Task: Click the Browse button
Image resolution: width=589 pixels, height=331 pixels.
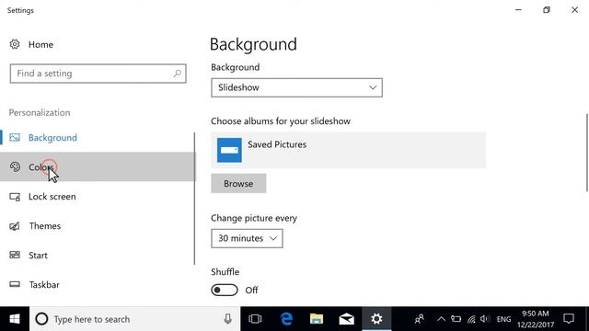Action: click(x=238, y=184)
